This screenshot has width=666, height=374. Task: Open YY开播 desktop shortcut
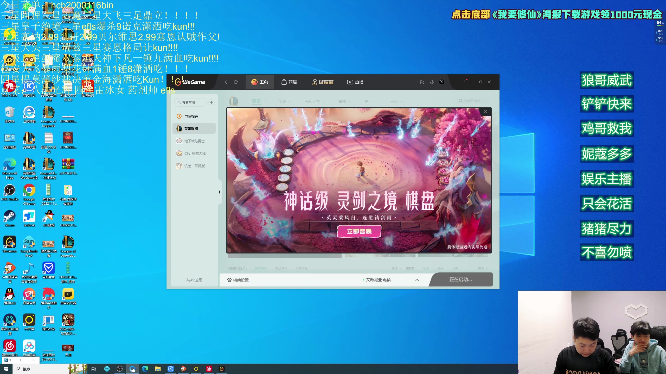point(29,323)
